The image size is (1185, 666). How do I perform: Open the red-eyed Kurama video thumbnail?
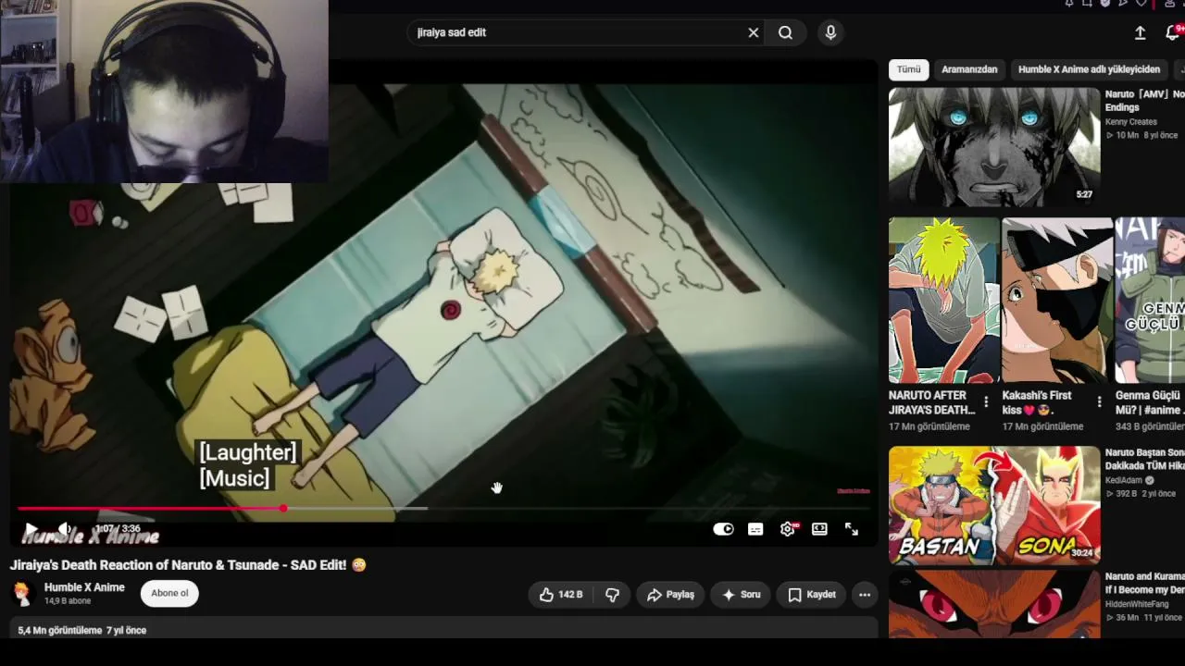[994, 603]
